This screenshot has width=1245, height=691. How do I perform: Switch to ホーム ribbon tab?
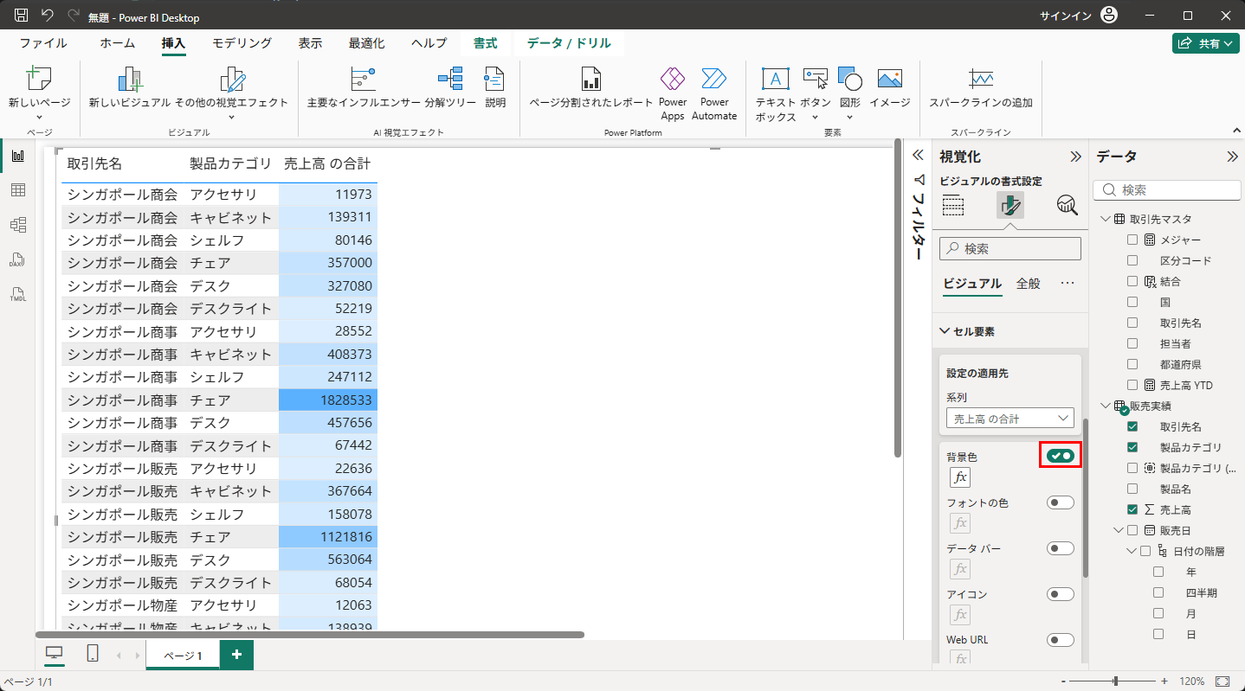(117, 42)
